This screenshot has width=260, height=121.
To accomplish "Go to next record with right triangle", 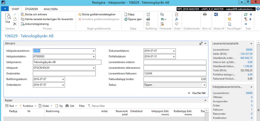I will pyautogui.click(x=251, y=19).
